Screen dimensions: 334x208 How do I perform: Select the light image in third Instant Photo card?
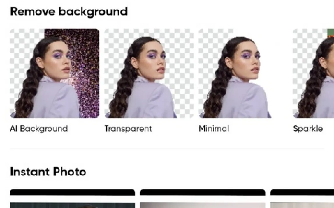[302, 205]
